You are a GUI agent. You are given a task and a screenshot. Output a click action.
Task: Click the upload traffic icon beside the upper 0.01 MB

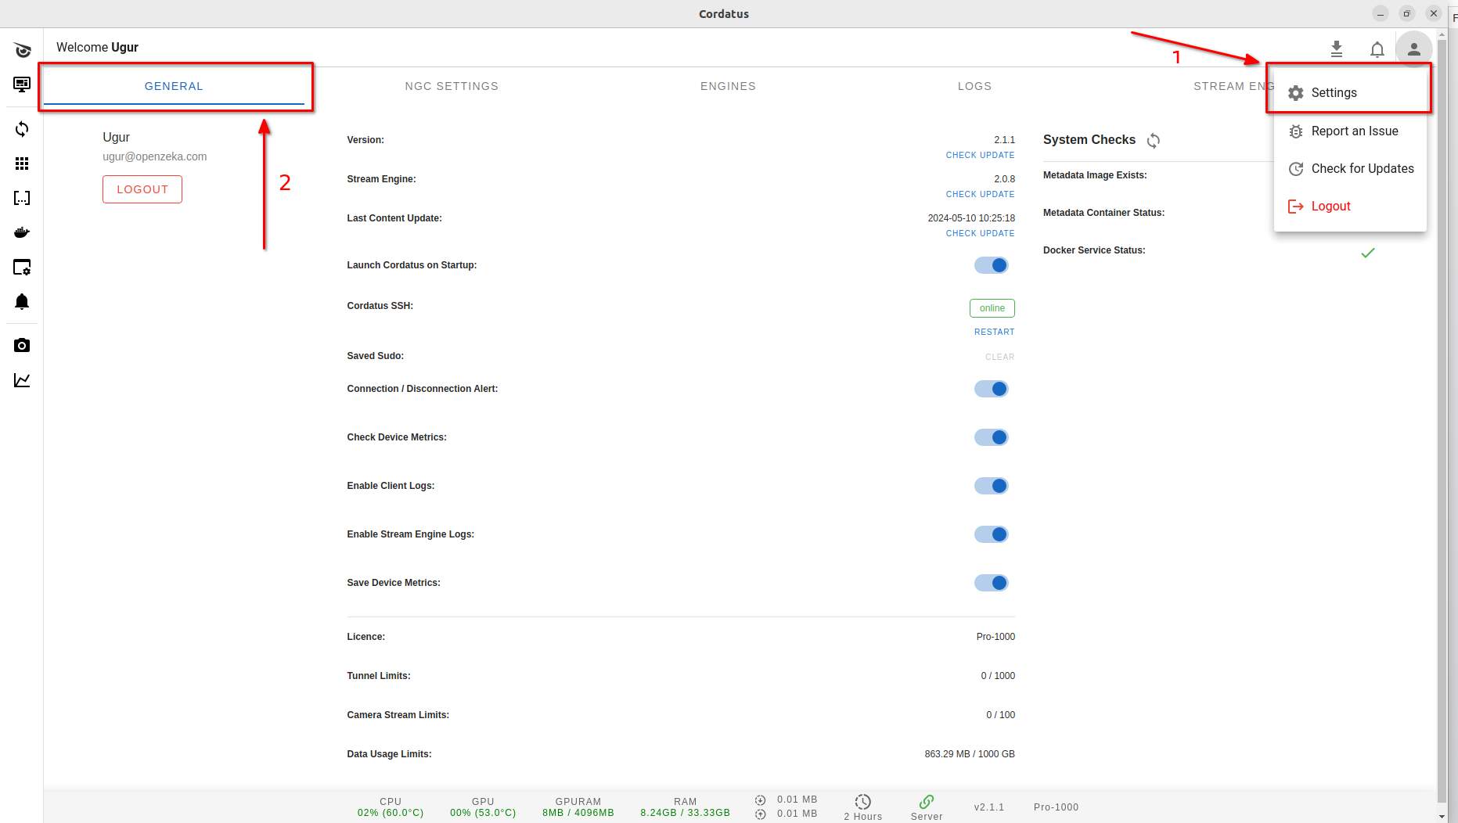[760, 800]
